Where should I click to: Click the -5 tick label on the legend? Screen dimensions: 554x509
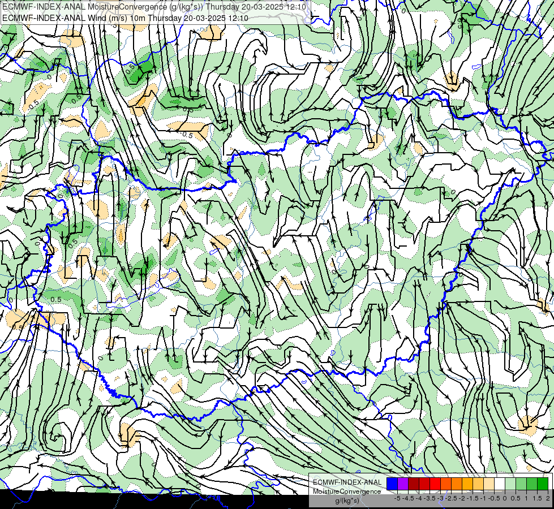pos(397,498)
